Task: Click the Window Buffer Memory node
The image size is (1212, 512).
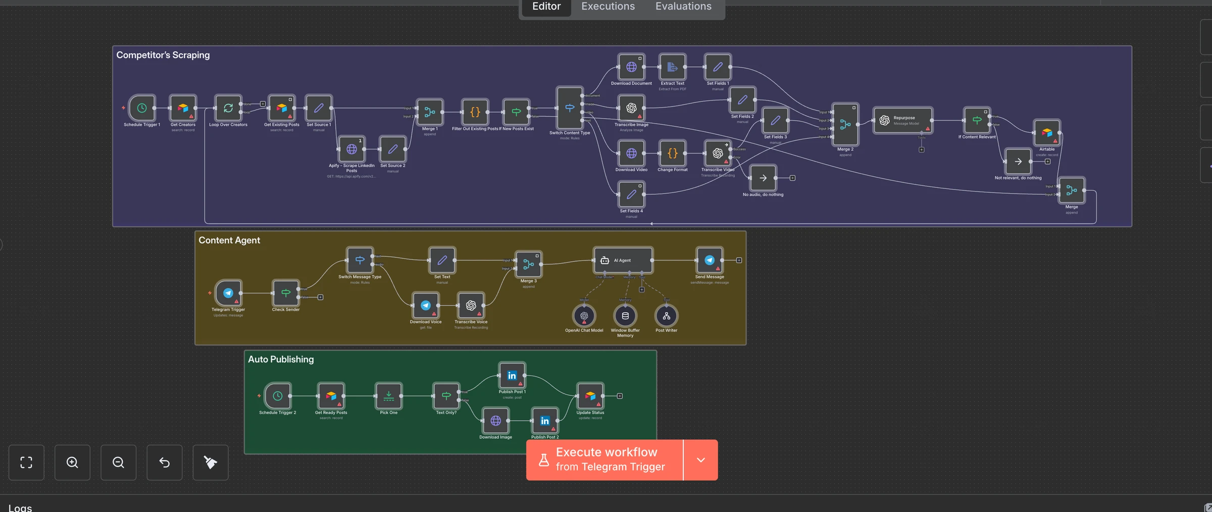Action: click(x=625, y=316)
